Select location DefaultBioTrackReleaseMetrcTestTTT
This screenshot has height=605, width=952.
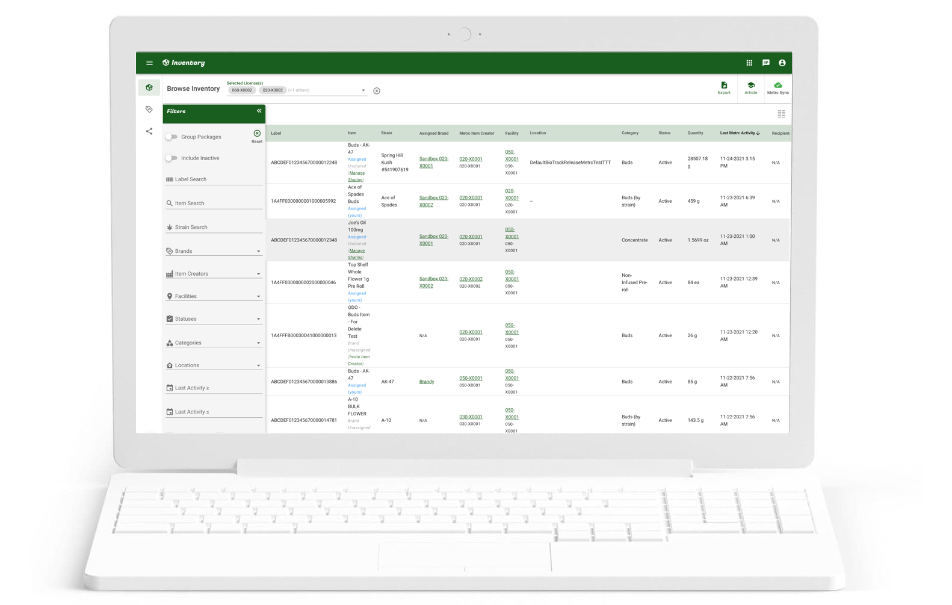(570, 163)
